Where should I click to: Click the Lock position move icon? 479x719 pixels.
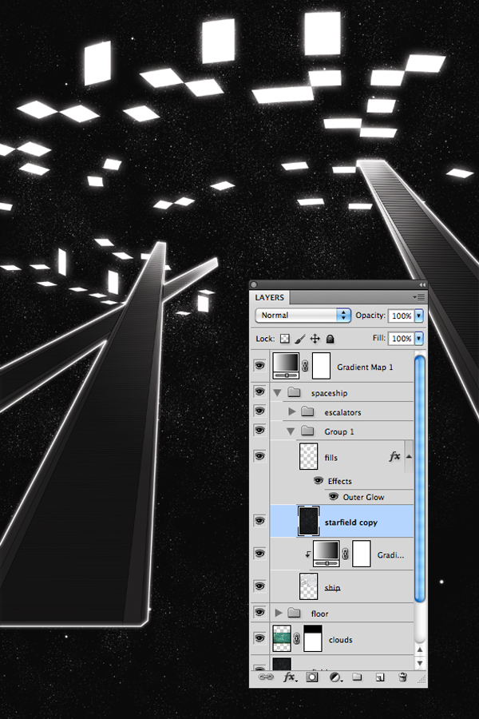click(315, 339)
